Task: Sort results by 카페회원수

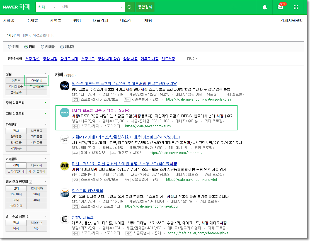Action: pyautogui.click(x=16, y=86)
